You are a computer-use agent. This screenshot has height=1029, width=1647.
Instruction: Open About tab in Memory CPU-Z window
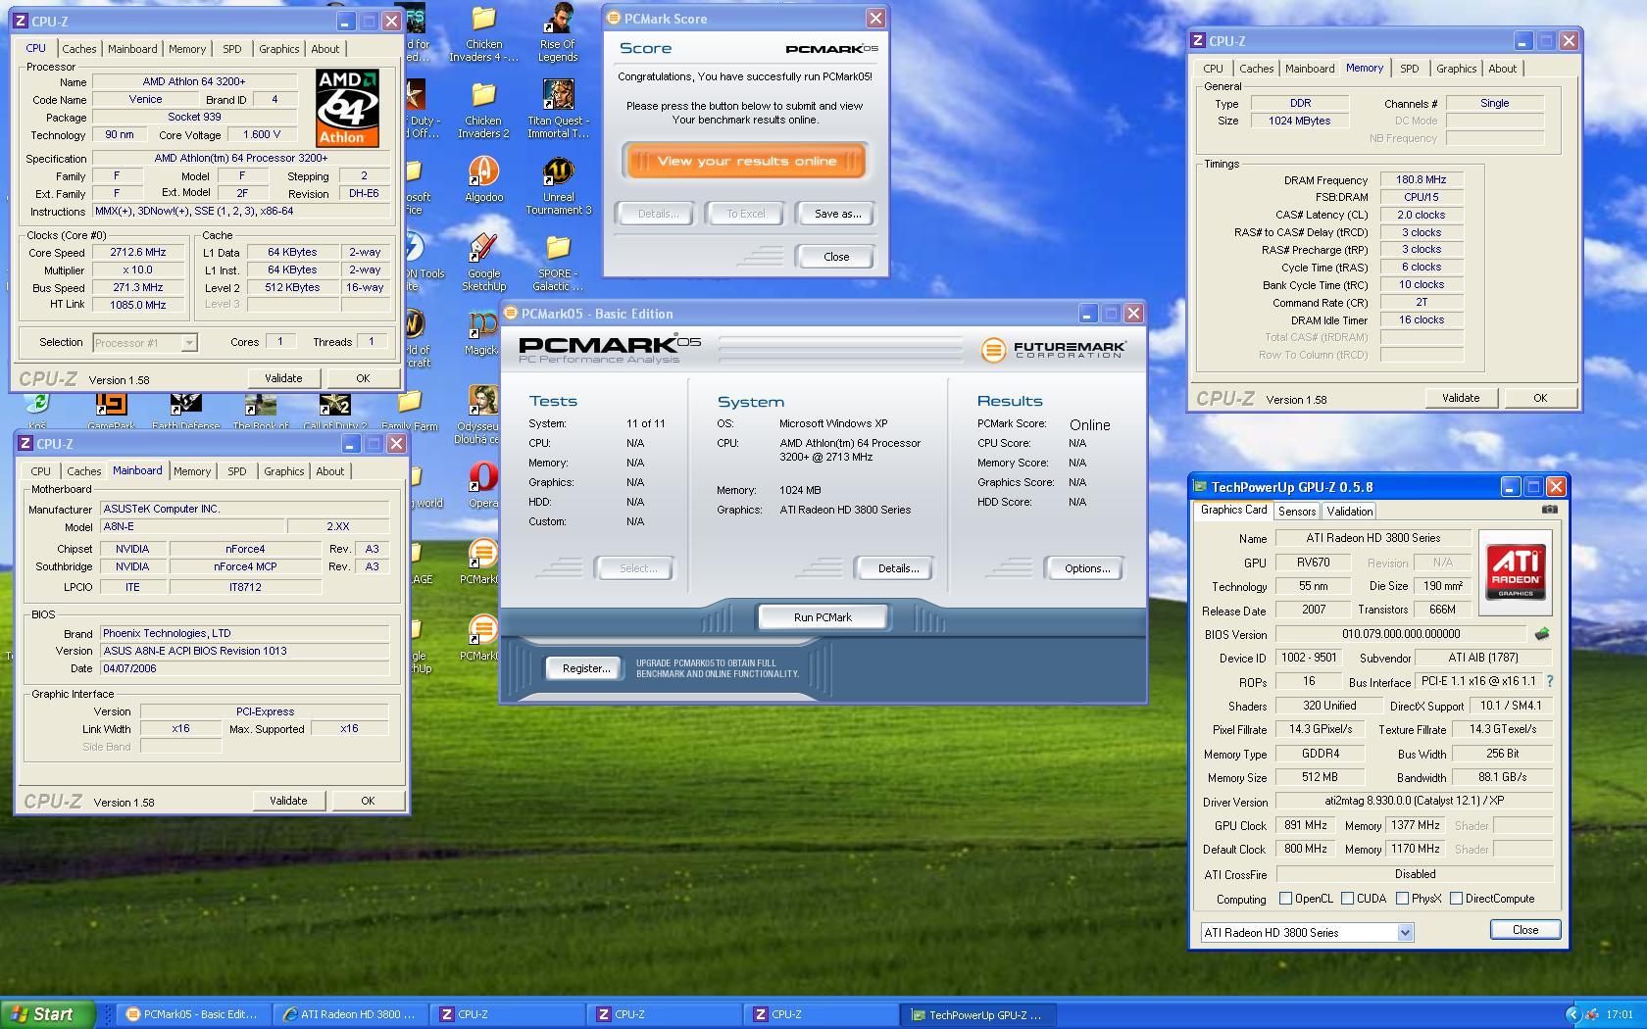1502,69
